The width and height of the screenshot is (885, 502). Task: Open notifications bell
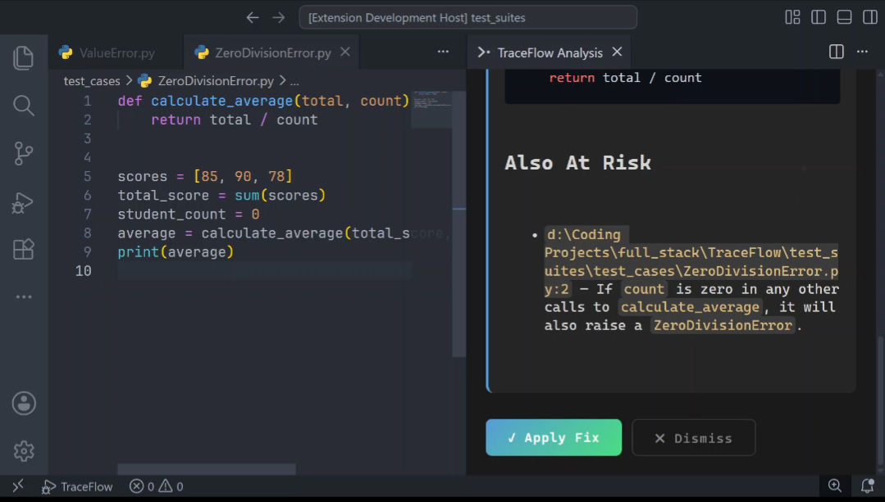(x=868, y=486)
